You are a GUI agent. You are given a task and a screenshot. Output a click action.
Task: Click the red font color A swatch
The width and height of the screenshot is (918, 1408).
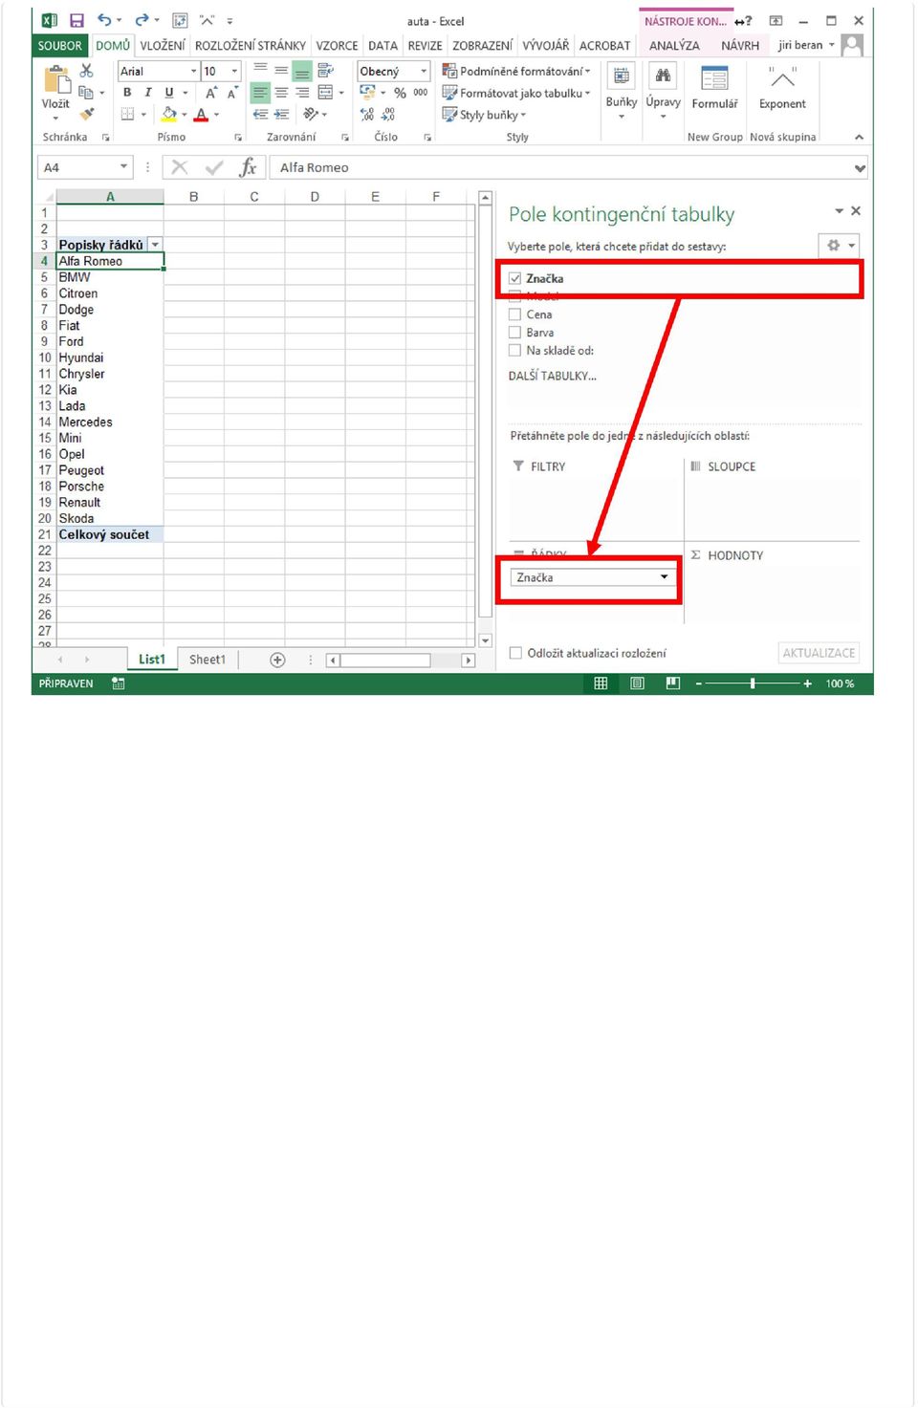coord(201,114)
